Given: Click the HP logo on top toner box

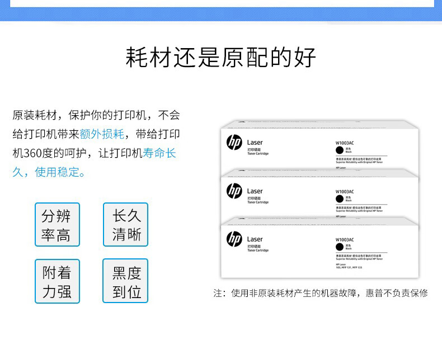Looking at the screenshot, I should 234,142.
